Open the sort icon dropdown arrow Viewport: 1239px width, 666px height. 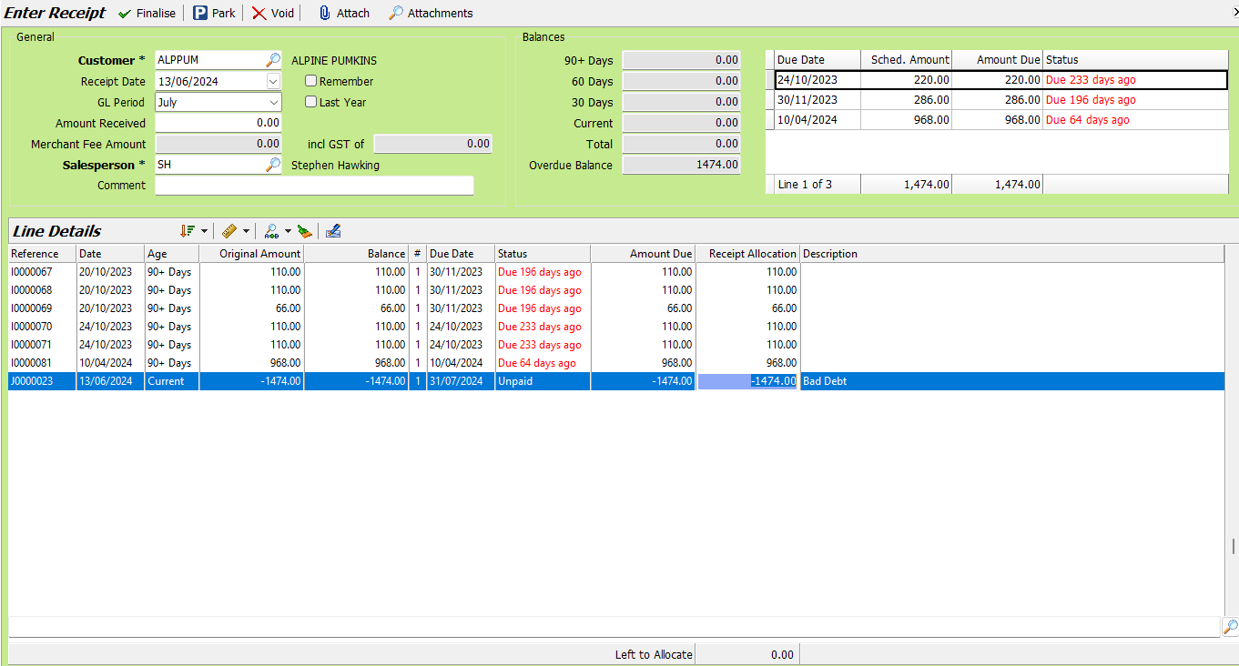[x=204, y=231]
